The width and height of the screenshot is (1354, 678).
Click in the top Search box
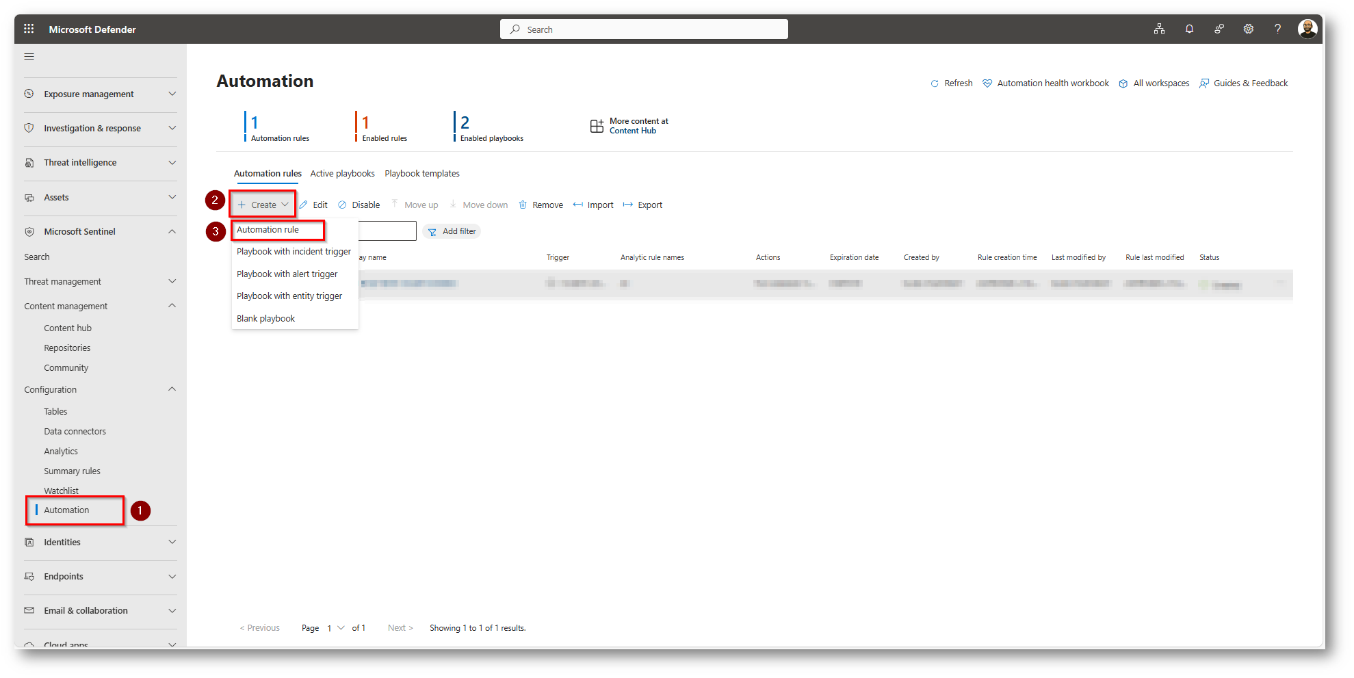(x=644, y=29)
